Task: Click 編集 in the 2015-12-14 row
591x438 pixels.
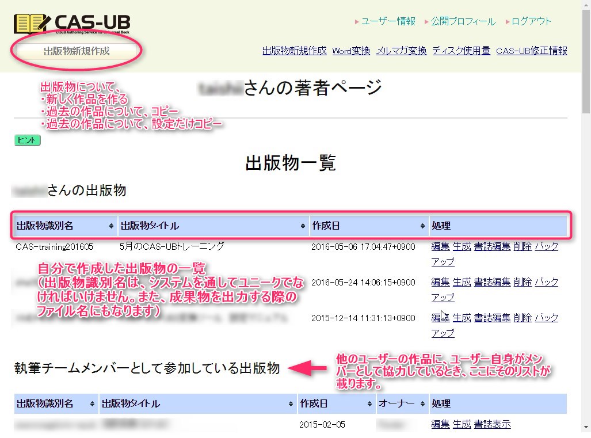Action: tap(440, 318)
